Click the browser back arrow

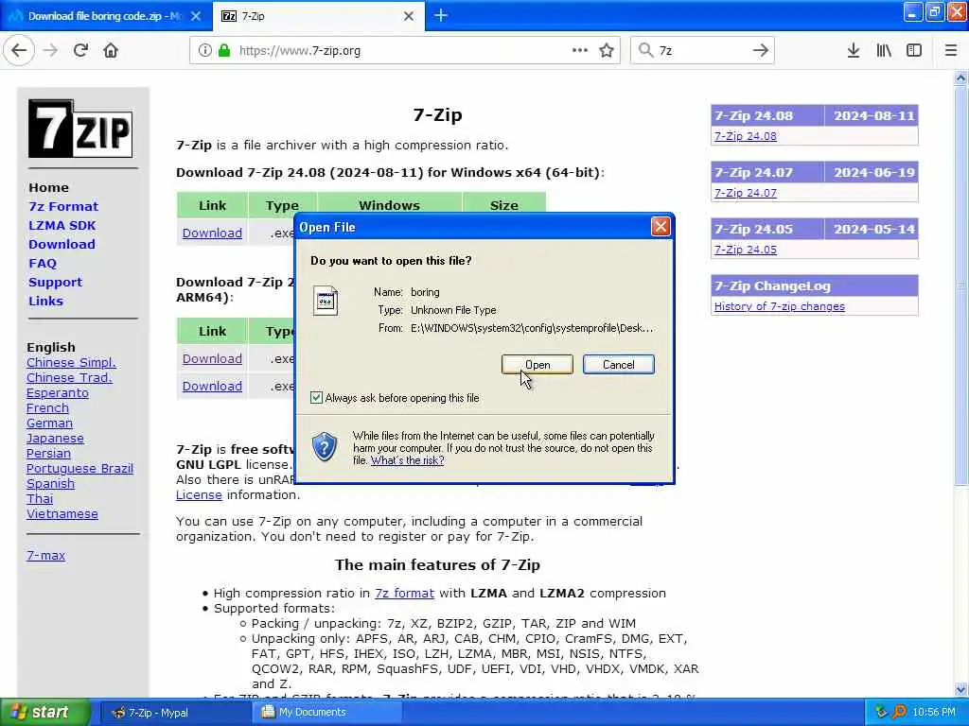pos(19,51)
